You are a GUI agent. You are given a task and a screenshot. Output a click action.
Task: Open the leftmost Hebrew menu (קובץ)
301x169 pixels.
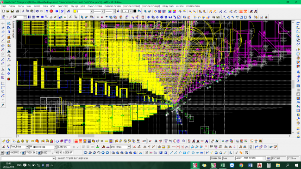4,6
